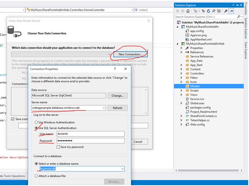Select MyMuzicSharePointAddIn project node
This screenshot has height=186, width=249.
pos(202,27)
